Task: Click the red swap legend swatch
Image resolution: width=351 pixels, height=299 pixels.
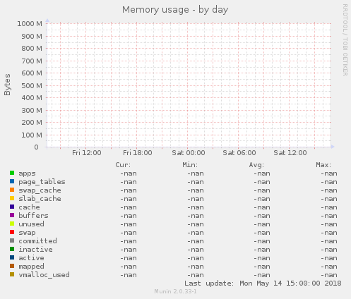Action: click(x=12, y=232)
